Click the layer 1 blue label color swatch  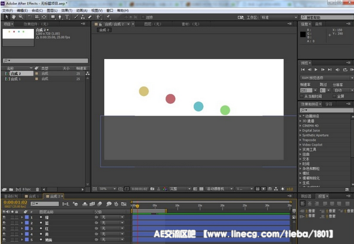[27, 217]
